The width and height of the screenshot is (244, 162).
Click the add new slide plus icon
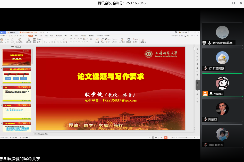point(16,134)
